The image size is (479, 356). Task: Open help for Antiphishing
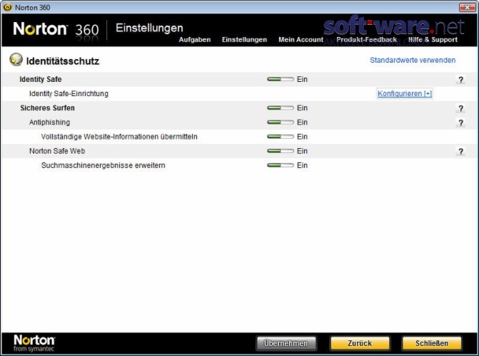[x=460, y=123]
